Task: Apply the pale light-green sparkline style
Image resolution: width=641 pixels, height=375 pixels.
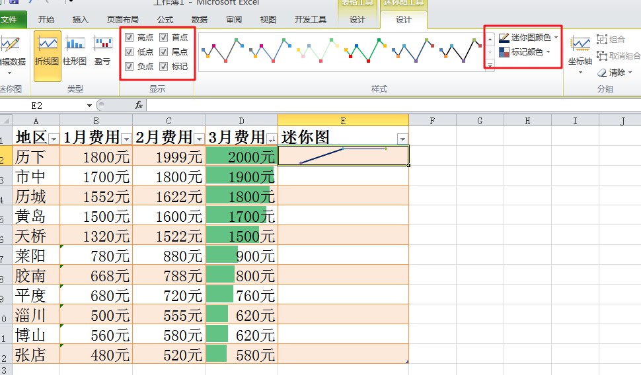Action: pos(318,50)
